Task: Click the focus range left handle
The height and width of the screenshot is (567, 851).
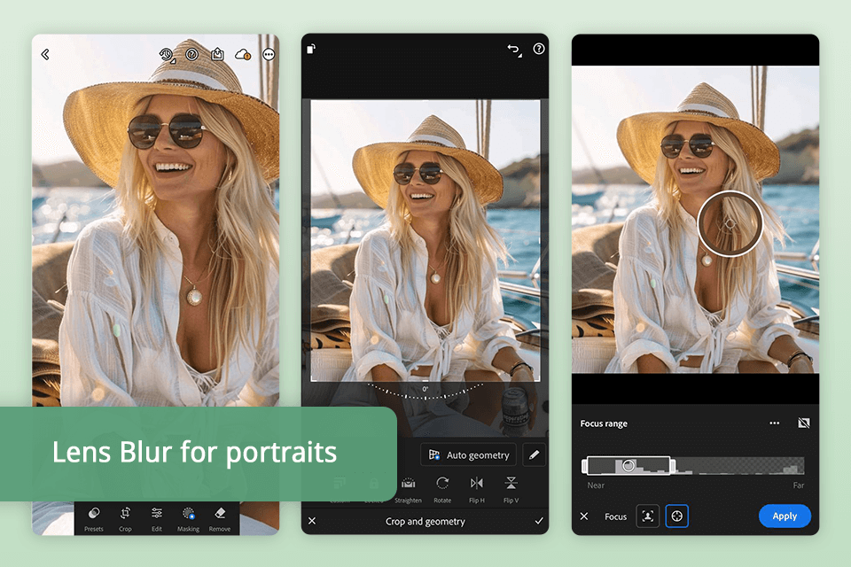Action: (584, 465)
